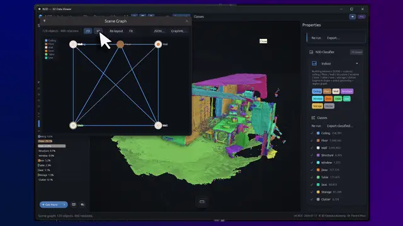Toggle Structure class checkmark
Viewport: 403px width, 226px height.
(312, 155)
